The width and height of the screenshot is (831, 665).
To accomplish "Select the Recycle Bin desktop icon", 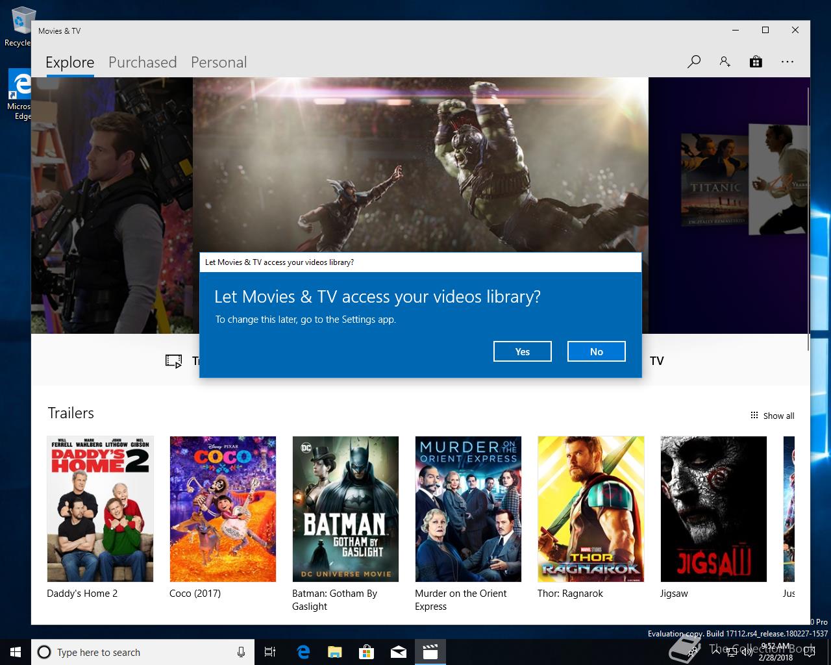I will tap(19, 27).
